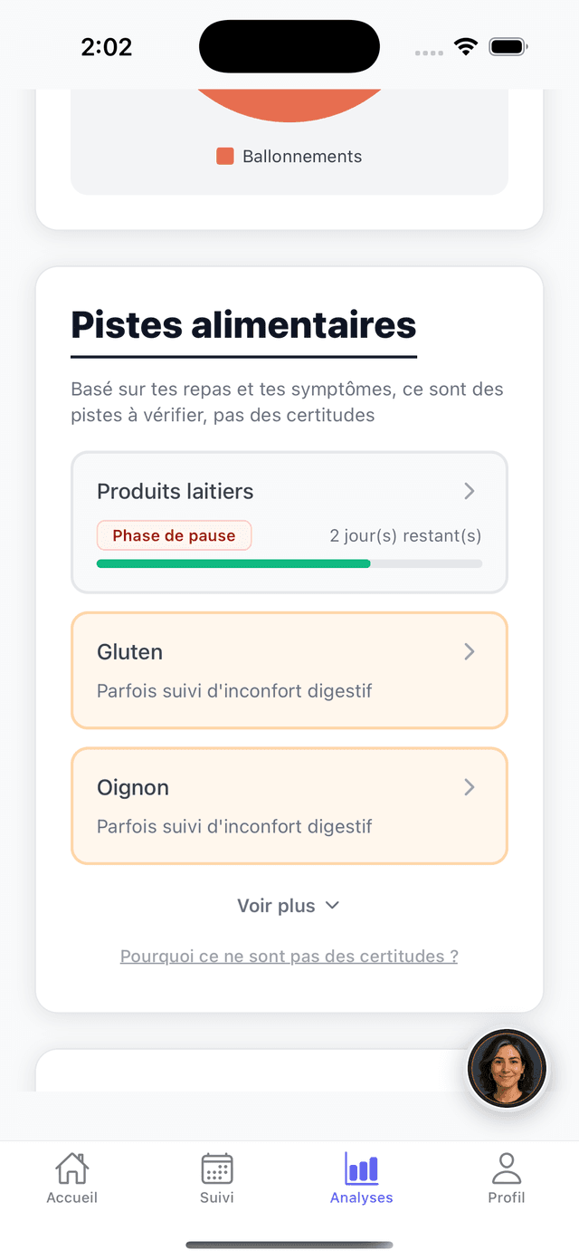Select the Analyses bar chart icon
Image resolution: width=579 pixels, height=1260 pixels.
361,1169
